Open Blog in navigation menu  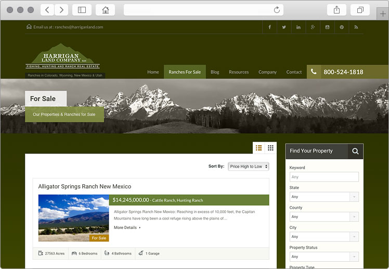pyautogui.click(x=215, y=72)
